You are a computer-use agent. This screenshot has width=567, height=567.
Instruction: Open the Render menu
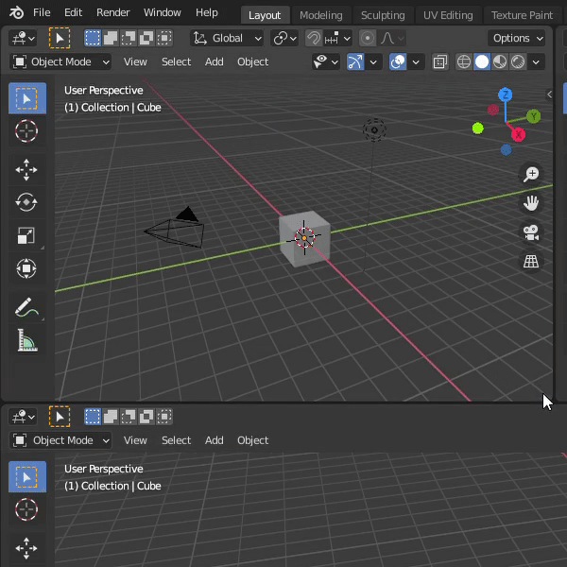coord(113,13)
